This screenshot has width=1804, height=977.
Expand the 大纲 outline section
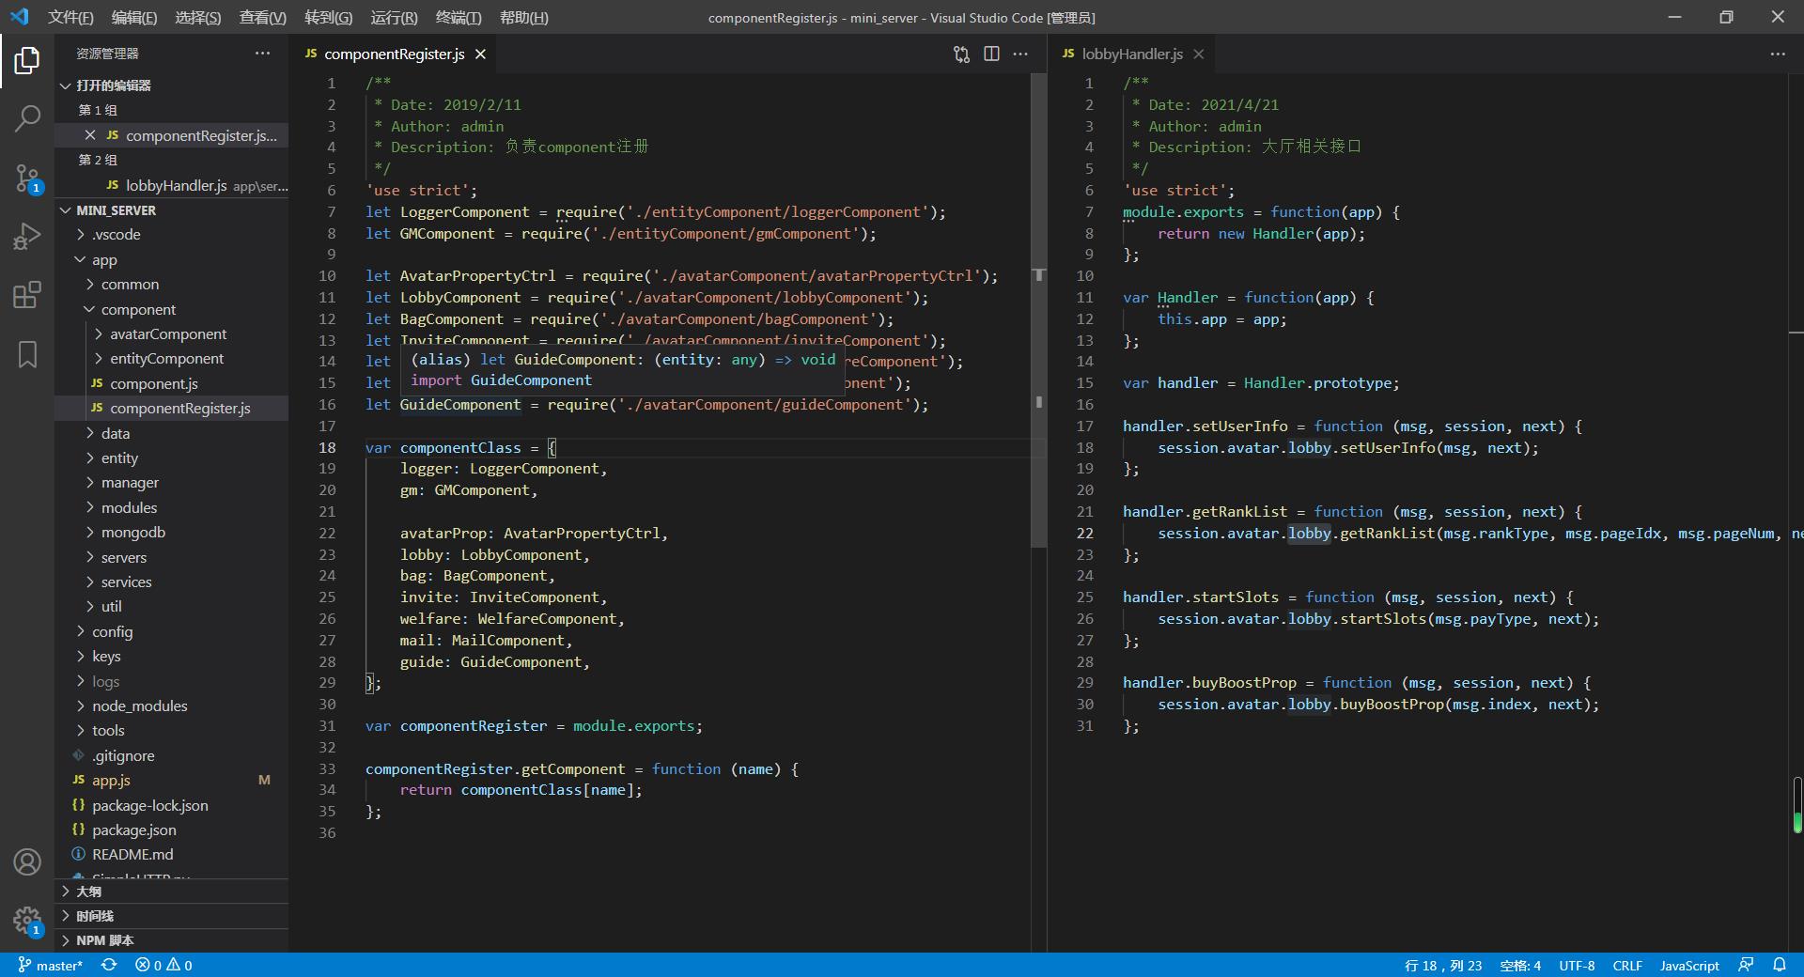click(171, 892)
